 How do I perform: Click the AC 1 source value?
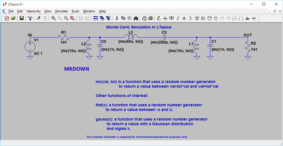[x=38, y=53]
